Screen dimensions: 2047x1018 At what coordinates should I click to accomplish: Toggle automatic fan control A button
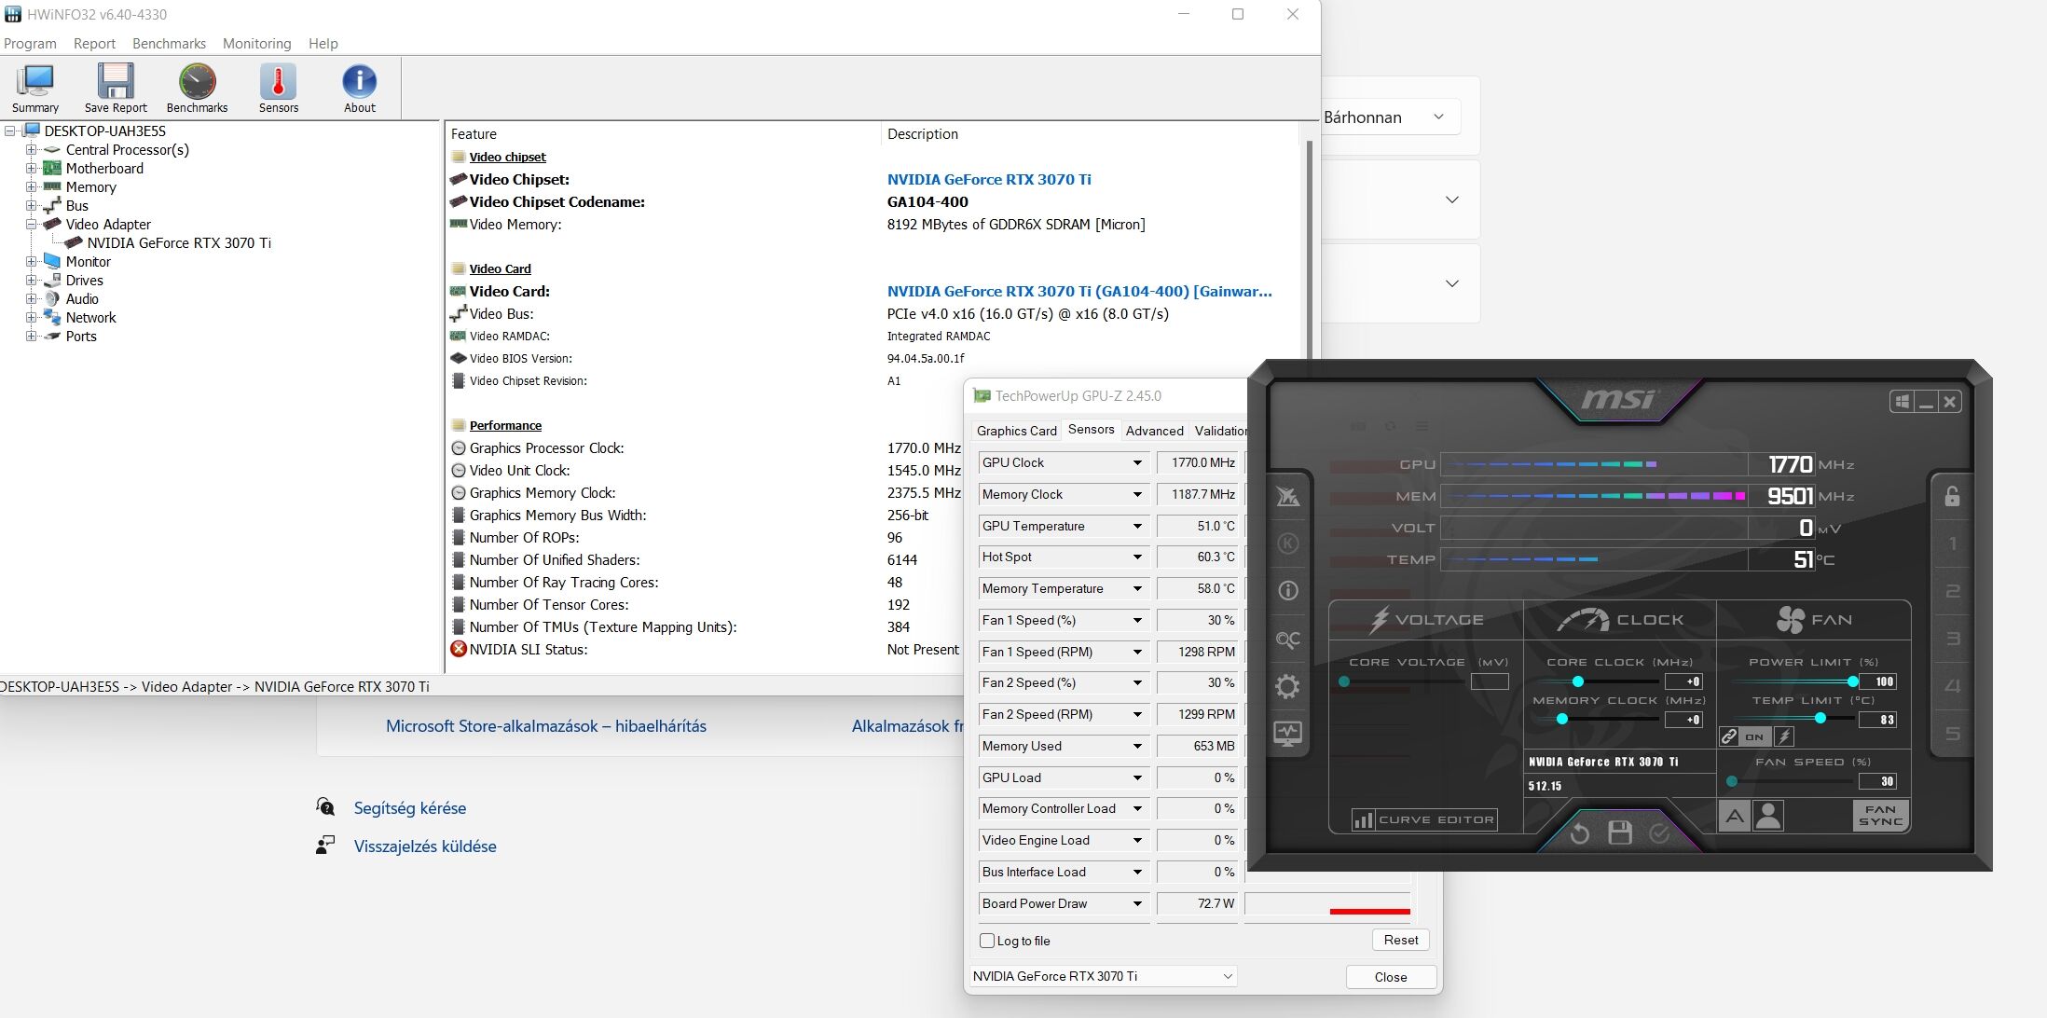tap(1734, 817)
